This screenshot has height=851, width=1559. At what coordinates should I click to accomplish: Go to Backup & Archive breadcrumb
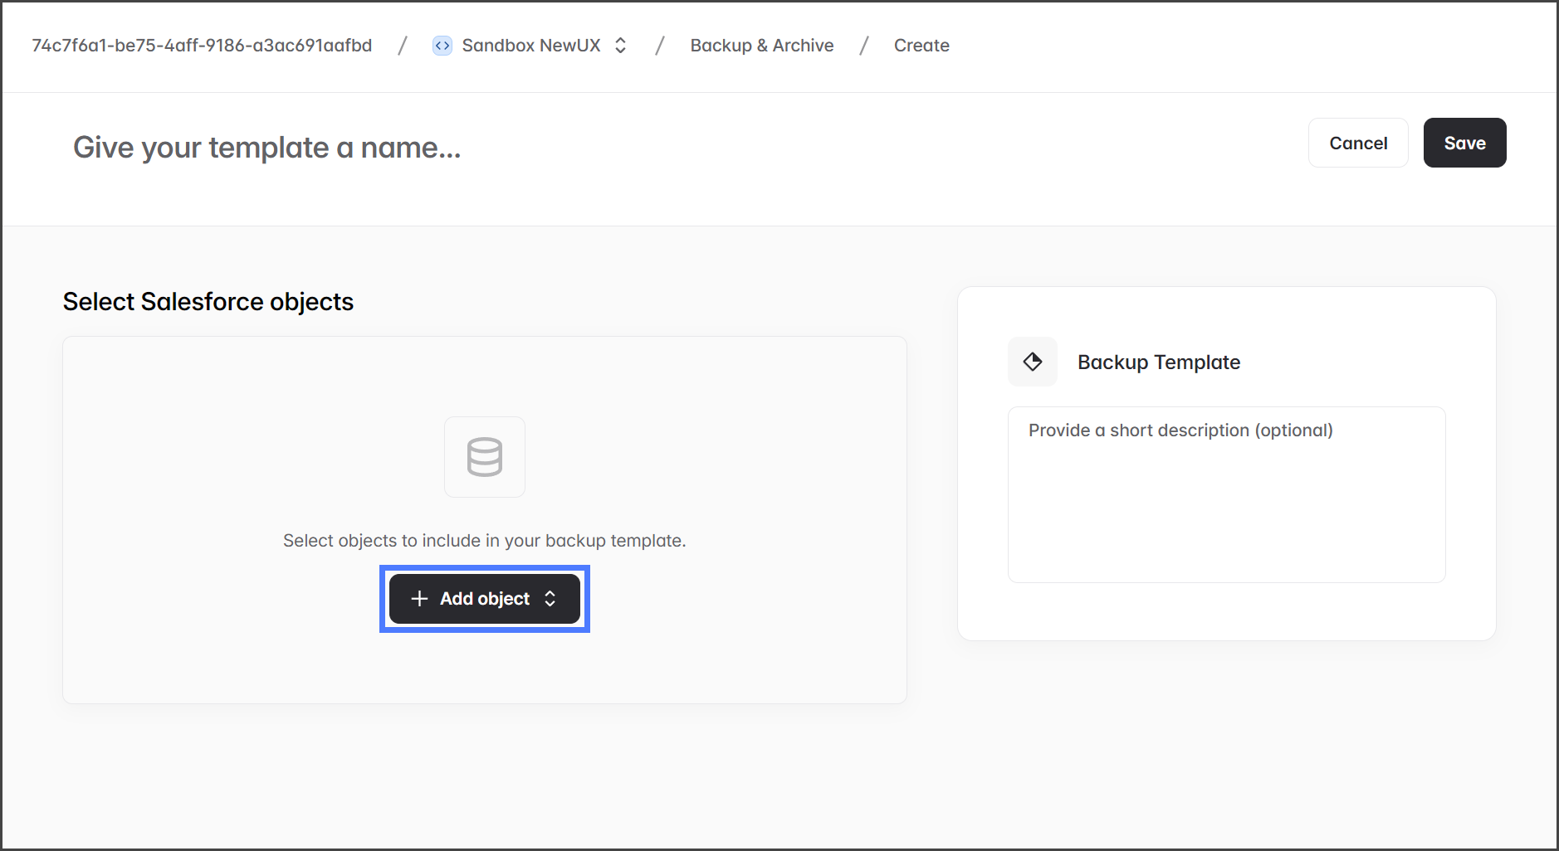[761, 46]
